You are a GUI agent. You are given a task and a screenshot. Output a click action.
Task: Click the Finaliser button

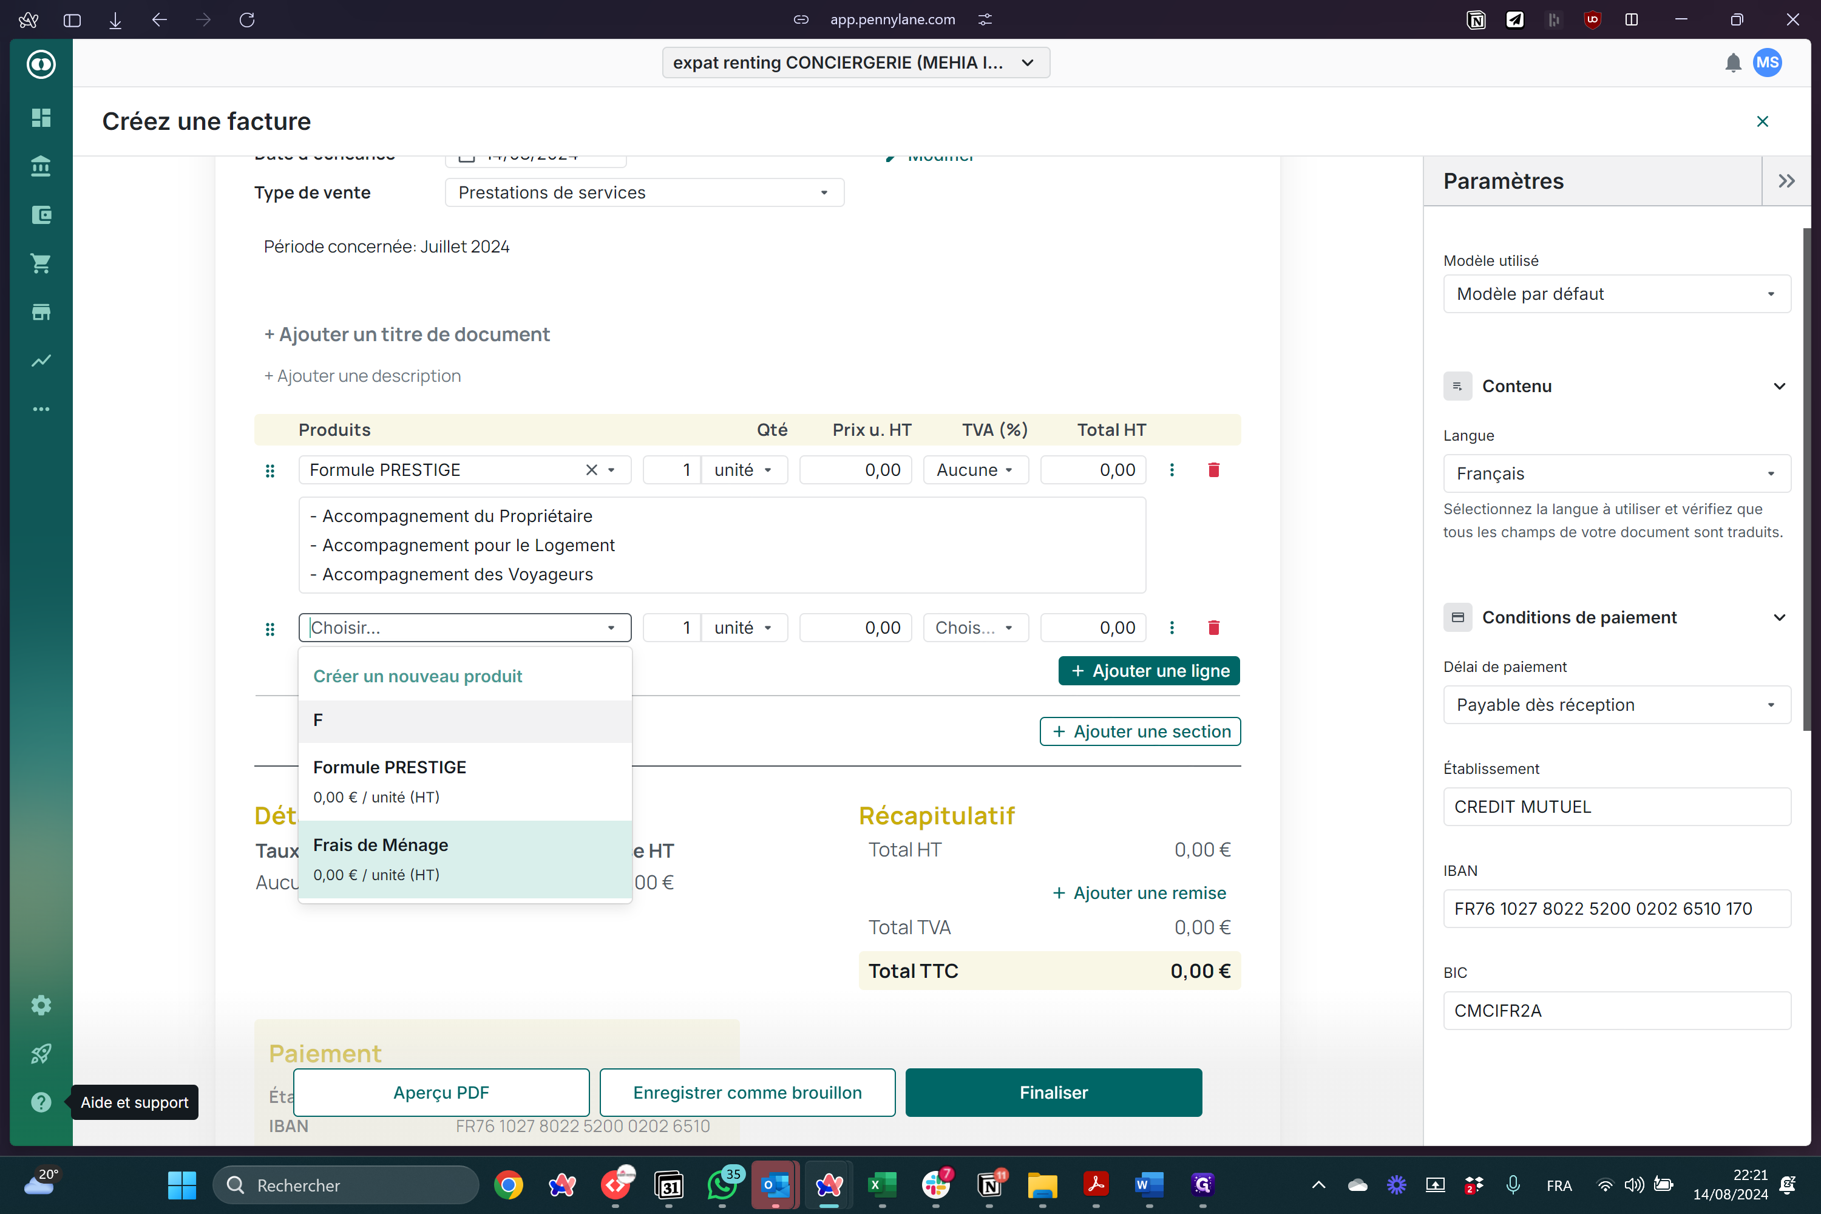1054,1093
